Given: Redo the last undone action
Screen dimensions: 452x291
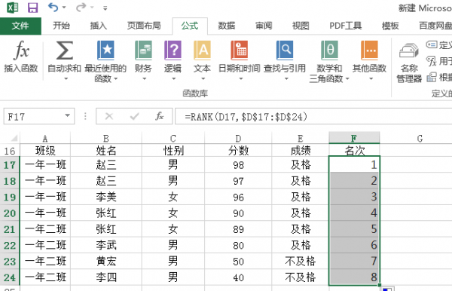Looking at the screenshot, I should [81, 8].
